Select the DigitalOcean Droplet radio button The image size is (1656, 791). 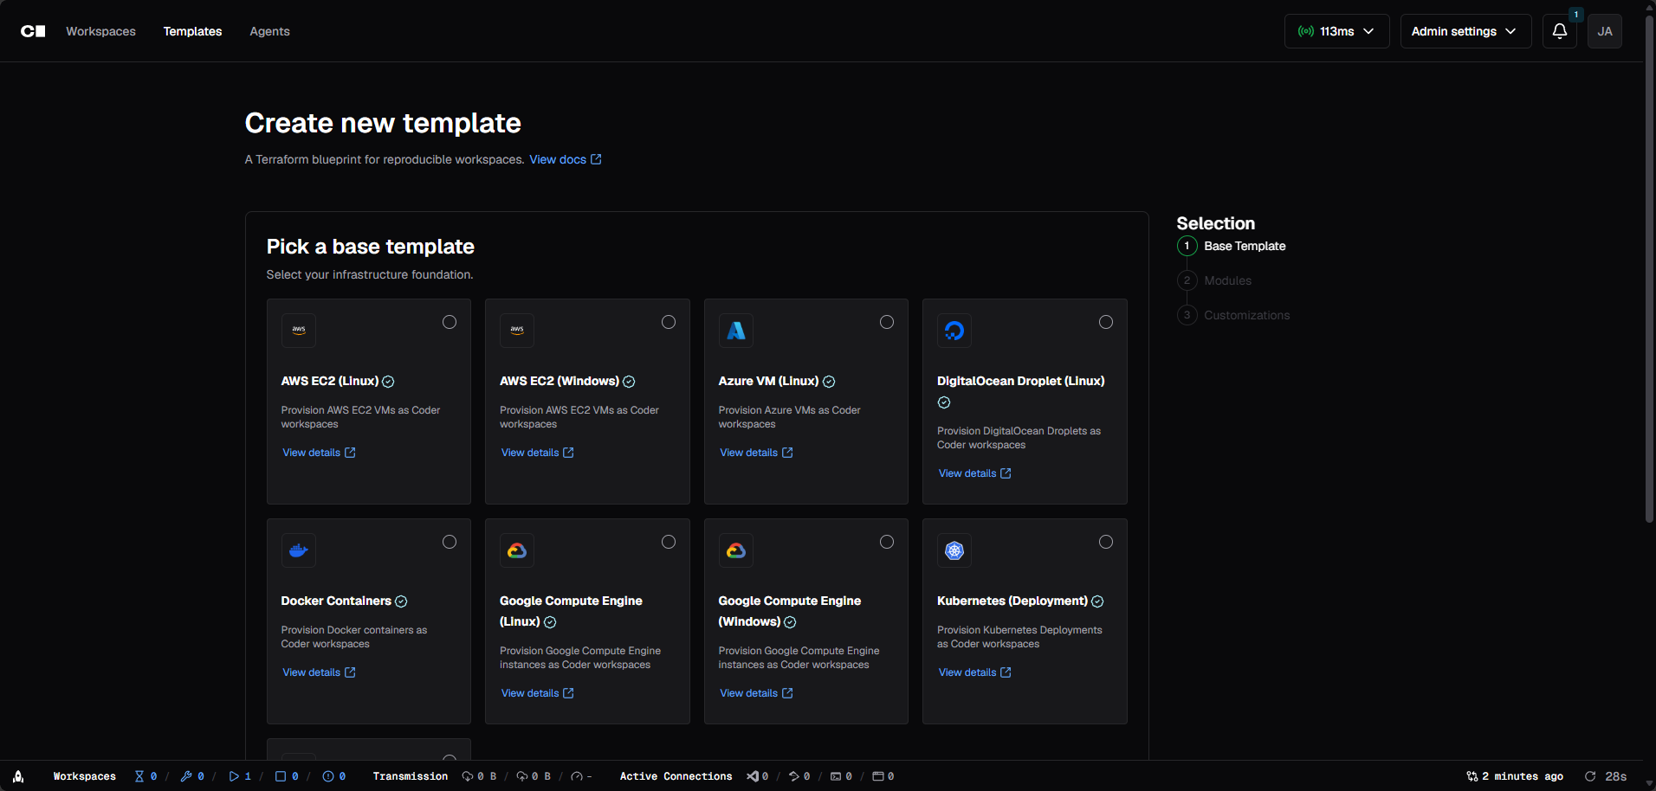[1106, 322]
